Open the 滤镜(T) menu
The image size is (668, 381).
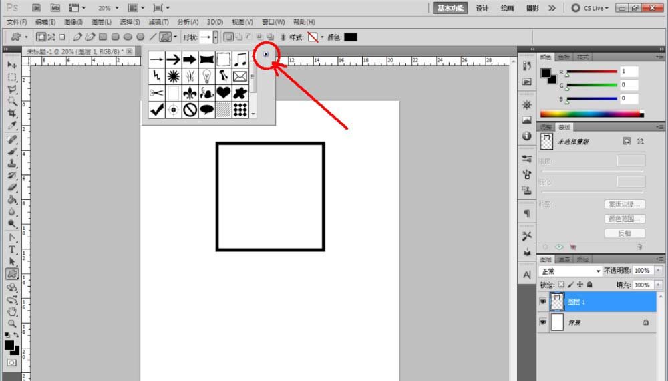pos(158,22)
